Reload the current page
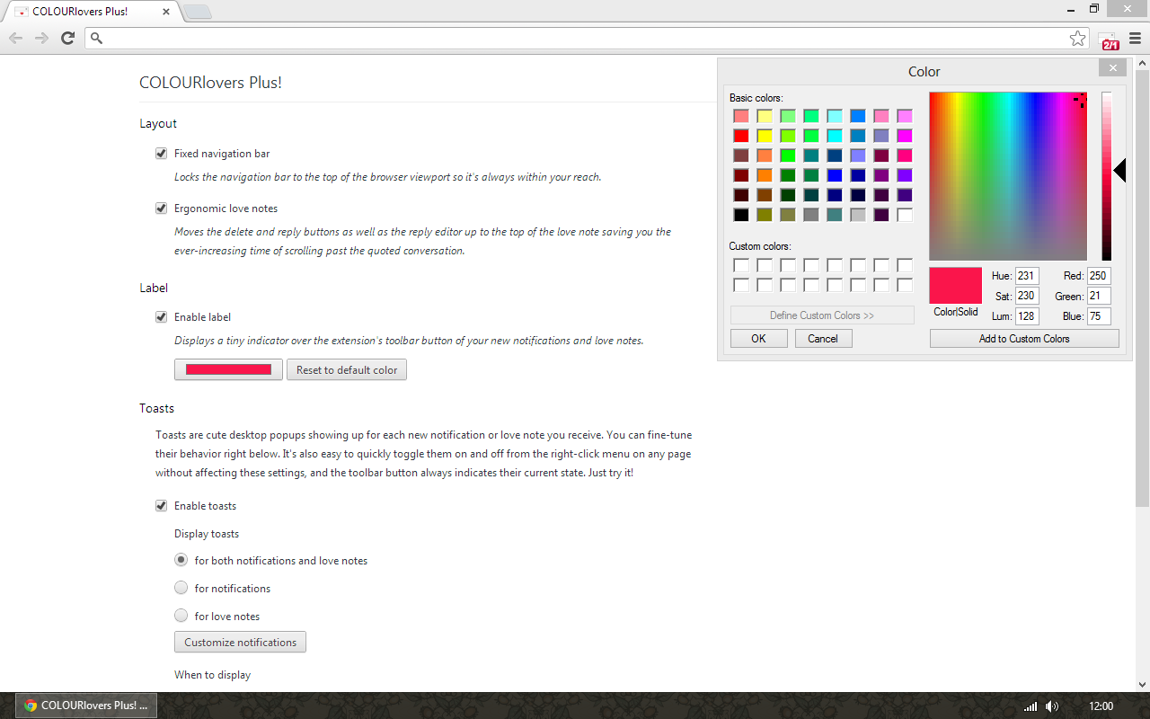1150x719 pixels. click(67, 38)
